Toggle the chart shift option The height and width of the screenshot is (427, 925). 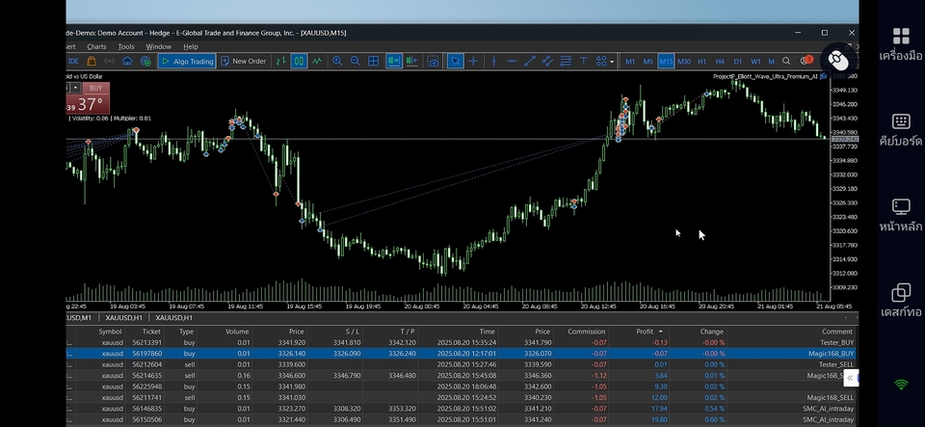pos(412,61)
